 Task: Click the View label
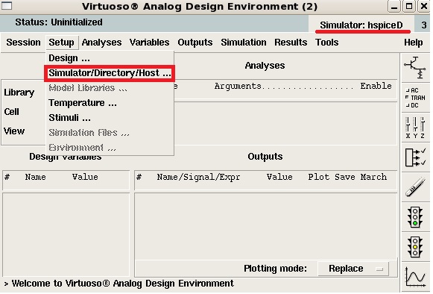14,131
